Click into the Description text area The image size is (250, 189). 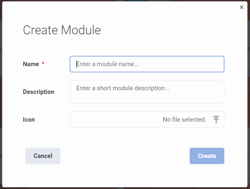(147, 92)
